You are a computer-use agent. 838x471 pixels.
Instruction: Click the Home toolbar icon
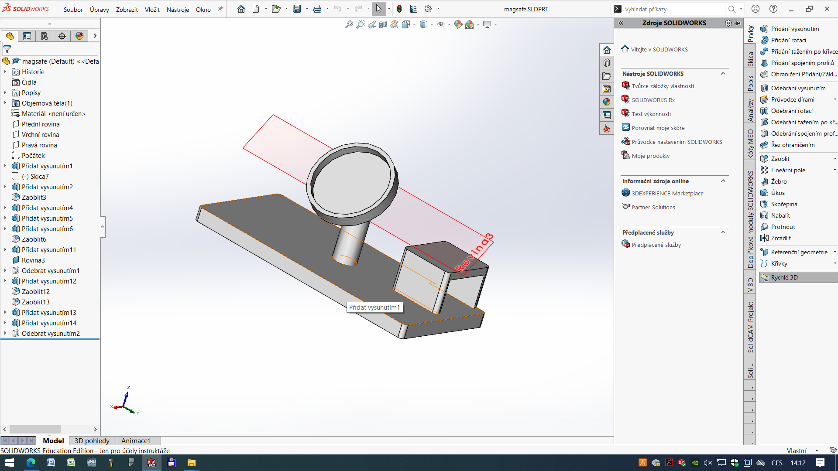click(x=241, y=9)
